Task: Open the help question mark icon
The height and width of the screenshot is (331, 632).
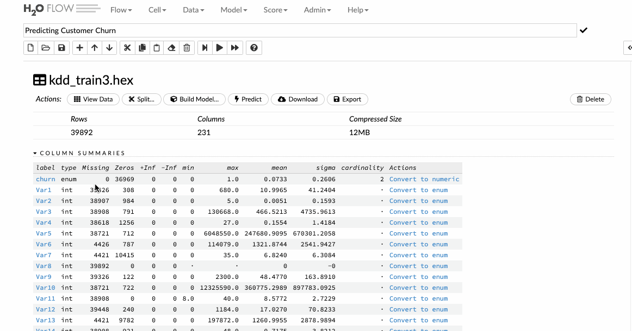Action: 254,48
